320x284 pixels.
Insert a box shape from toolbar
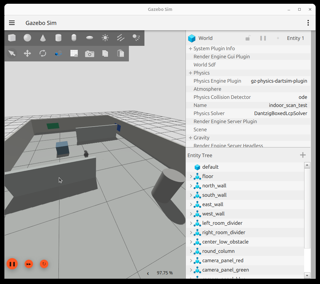pos(12,38)
